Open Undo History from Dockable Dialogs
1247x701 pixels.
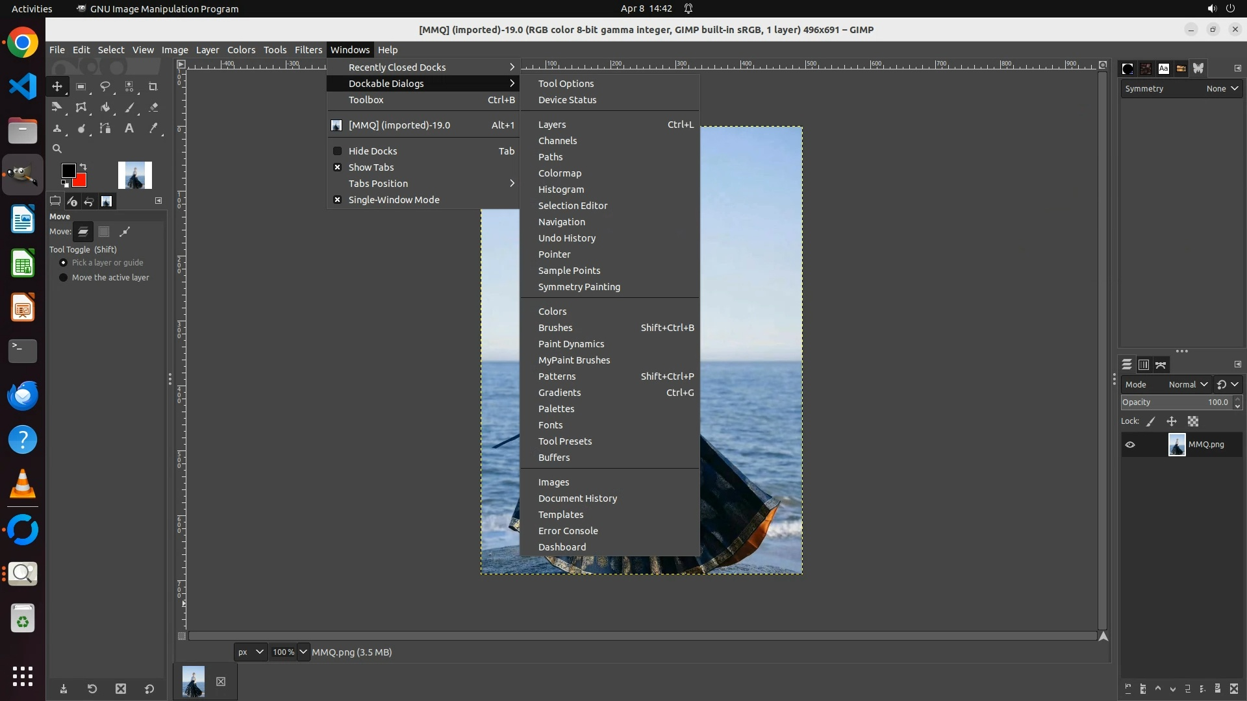[x=567, y=238]
